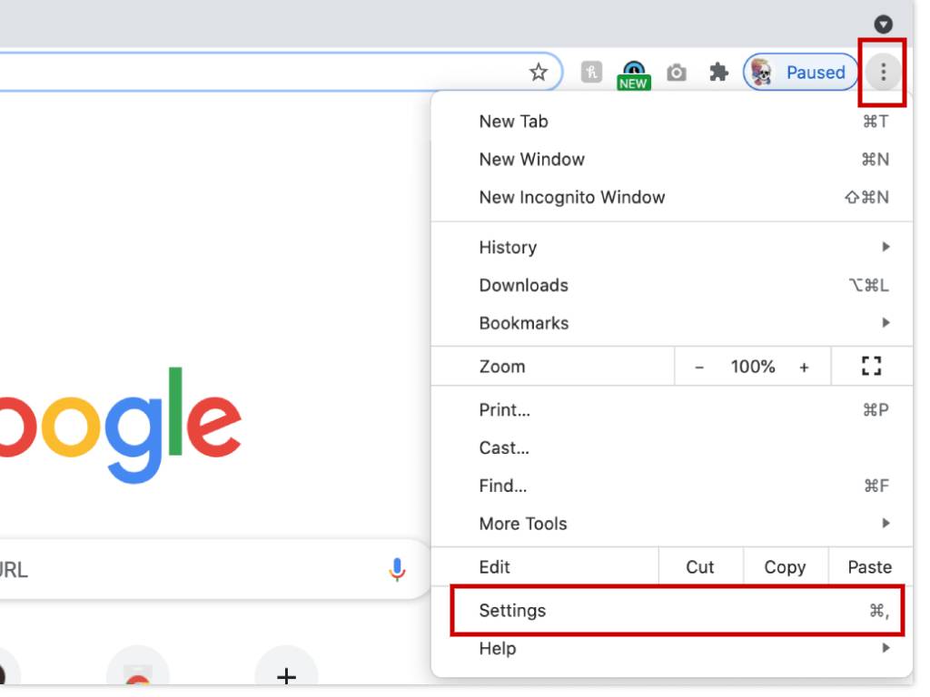This screenshot has height=697, width=930.
Task: Click the speedometer extension with NEW badge
Action: (x=633, y=74)
